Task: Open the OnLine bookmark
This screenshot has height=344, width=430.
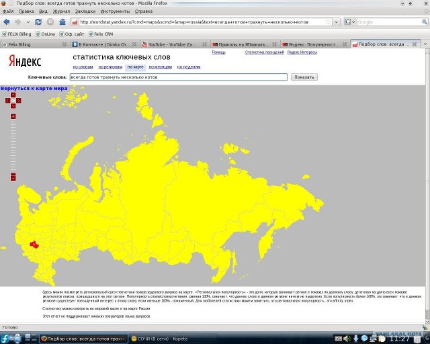Action: pyautogui.click(x=46, y=34)
